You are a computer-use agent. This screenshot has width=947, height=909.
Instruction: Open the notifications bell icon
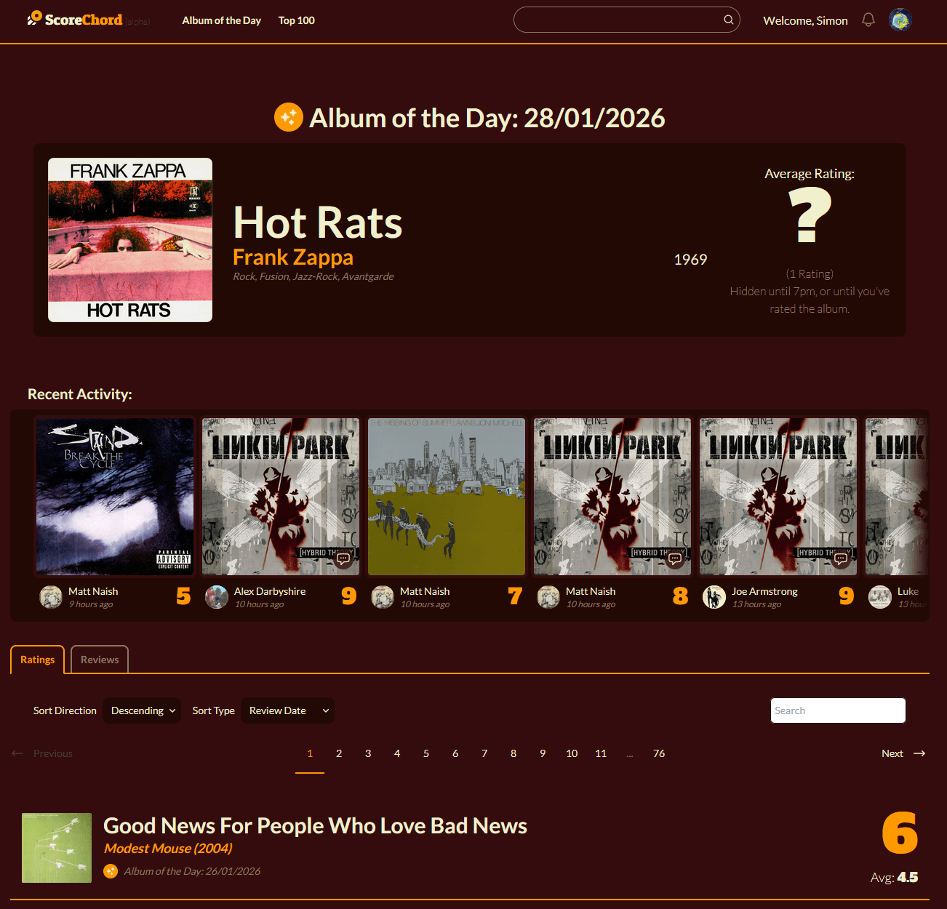[x=868, y=20]
